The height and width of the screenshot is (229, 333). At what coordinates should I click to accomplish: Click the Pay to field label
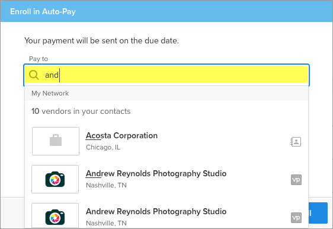[x=39, y=59]
